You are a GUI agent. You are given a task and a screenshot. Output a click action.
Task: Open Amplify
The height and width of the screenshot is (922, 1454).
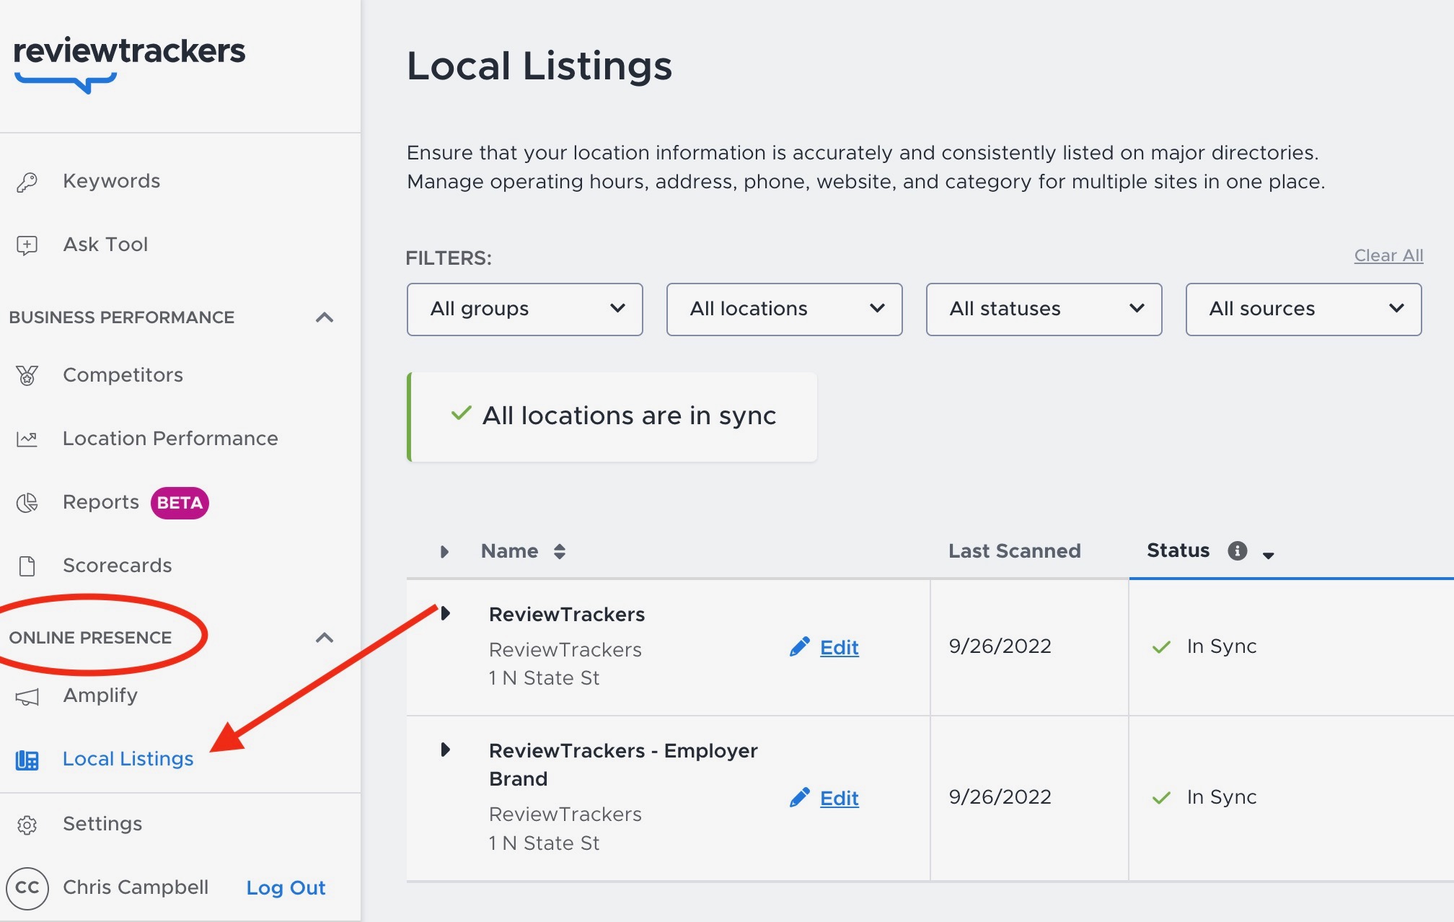(100, 695)
